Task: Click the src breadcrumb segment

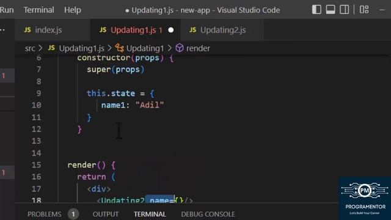Action: coord(30,48)
